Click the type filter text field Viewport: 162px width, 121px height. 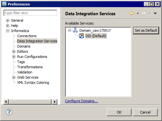click(30, 13)
